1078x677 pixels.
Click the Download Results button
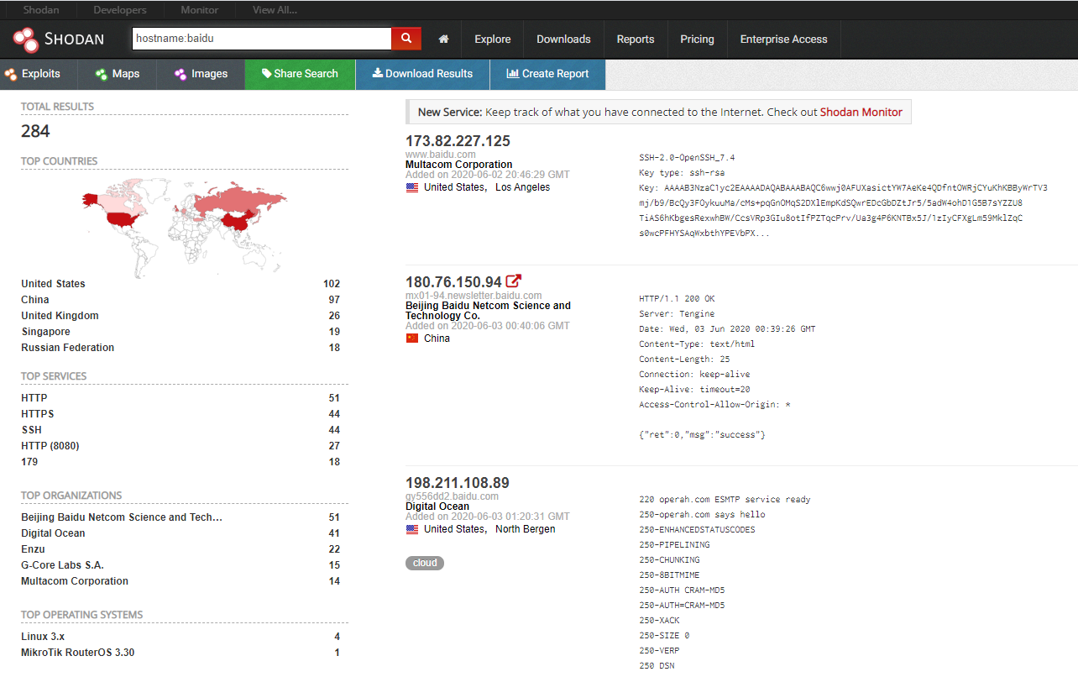[422, 74]
